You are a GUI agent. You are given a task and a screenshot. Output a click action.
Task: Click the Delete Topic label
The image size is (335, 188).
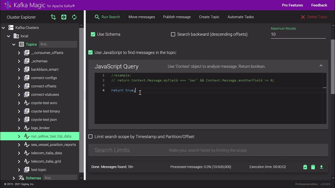tap(317, 17)
